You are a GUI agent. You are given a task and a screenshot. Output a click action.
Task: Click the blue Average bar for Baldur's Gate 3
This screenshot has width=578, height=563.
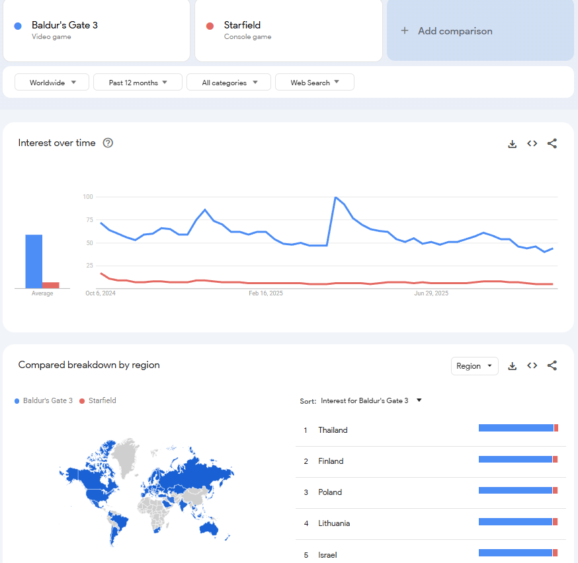click(34, 261)
